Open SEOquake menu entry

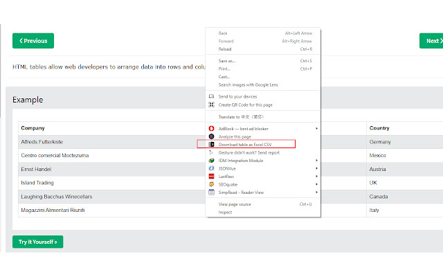click(263, 184)
